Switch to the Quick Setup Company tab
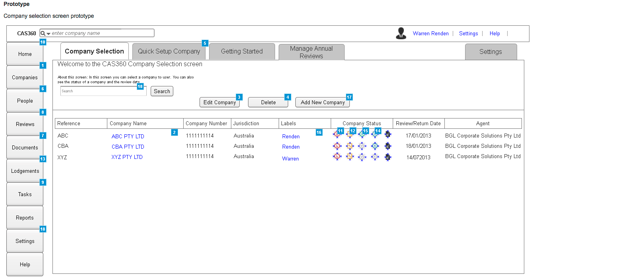The image size is (636, 277). 169,52
